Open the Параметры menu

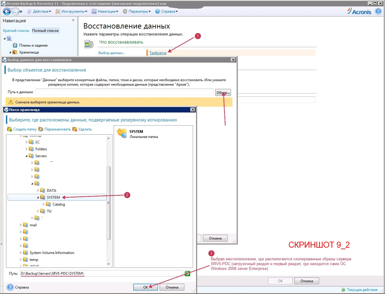(137, 11)
